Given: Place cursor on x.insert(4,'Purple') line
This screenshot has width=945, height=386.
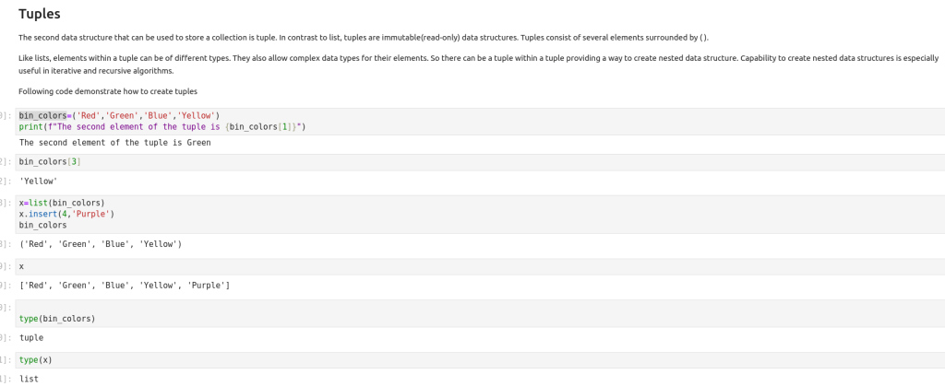Looking at the screenshot, I should click(x=66, y=214).
